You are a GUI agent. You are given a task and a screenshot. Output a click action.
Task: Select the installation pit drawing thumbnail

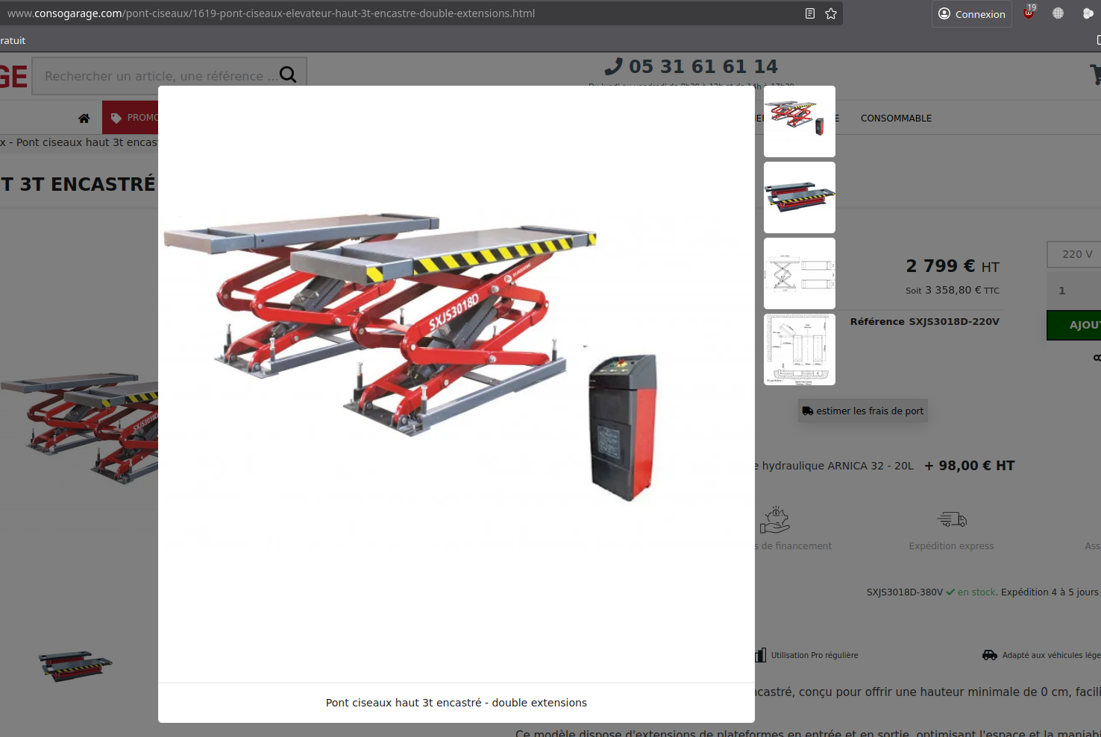[x=800, y=349]
